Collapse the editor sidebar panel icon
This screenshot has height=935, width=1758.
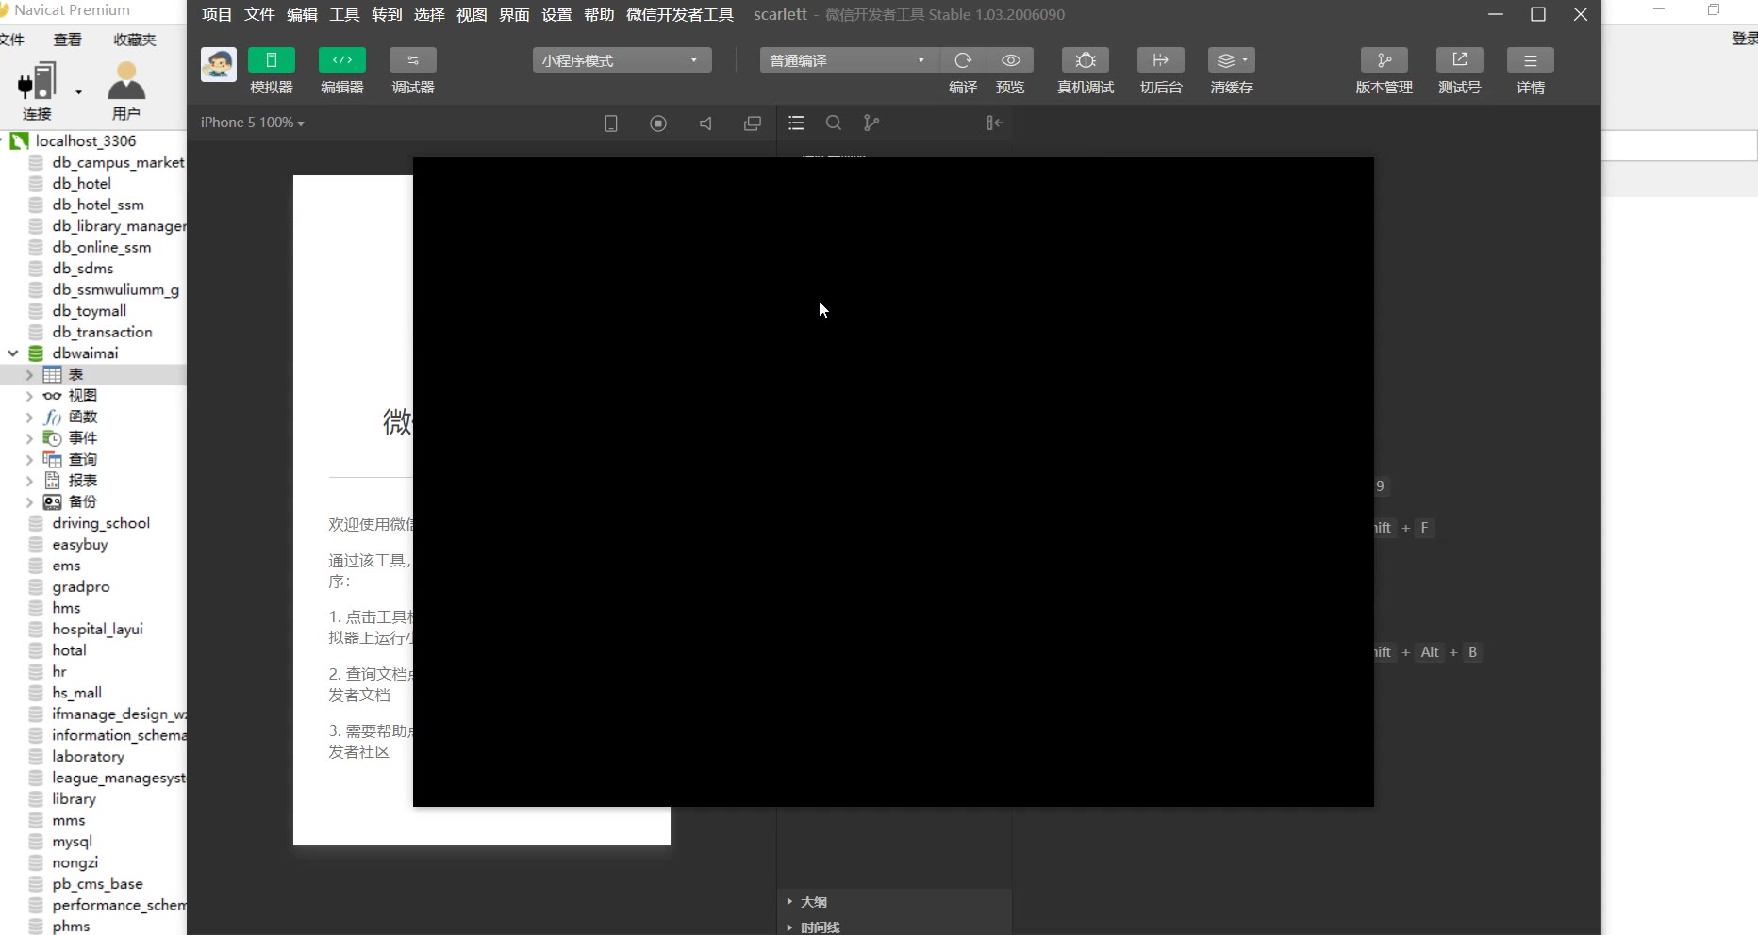point(994,123)
